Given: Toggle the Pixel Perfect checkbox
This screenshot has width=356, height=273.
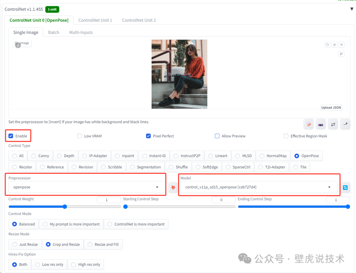Looking at the screenshot, I should (x=148, y=136).
